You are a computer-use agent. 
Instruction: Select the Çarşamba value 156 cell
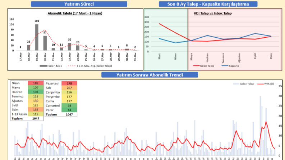pos(69,92)
